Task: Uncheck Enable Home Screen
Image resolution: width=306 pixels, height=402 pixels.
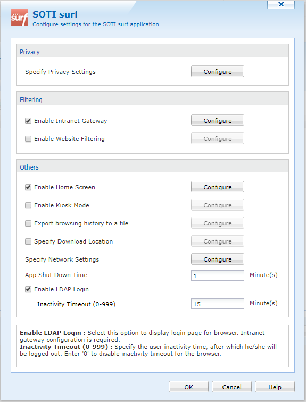Action: (x=28, y=187)
